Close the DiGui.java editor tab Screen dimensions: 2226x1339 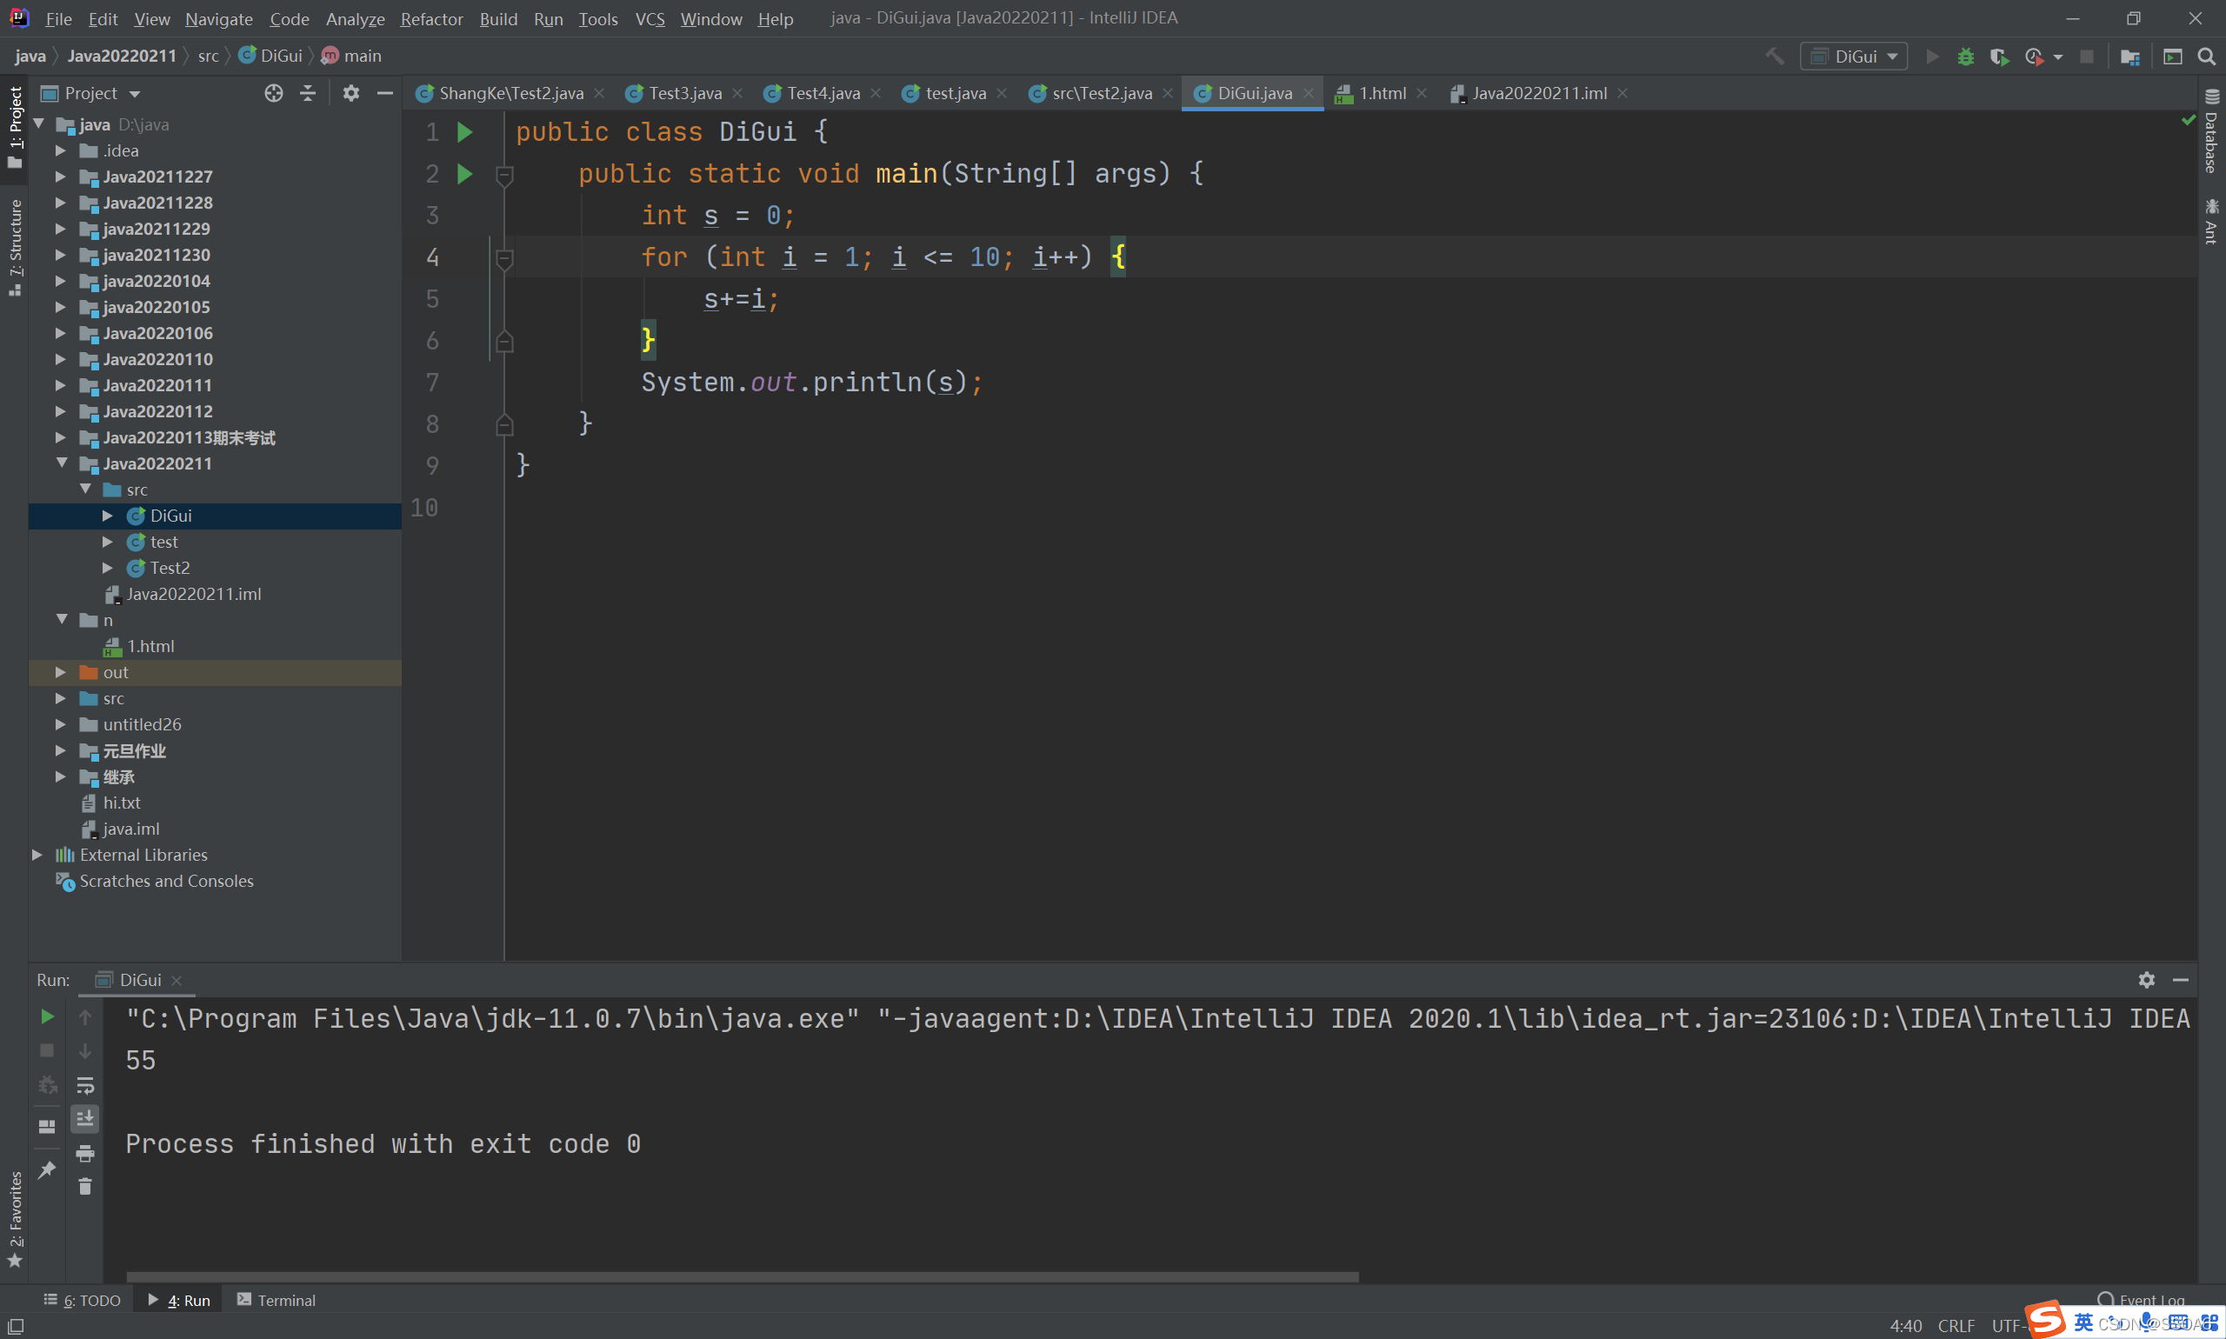(x=1309, y=93)
